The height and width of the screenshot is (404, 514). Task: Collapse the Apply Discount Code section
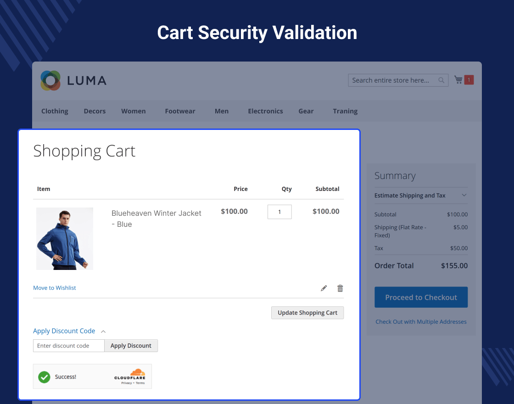[x=103, y=331]
